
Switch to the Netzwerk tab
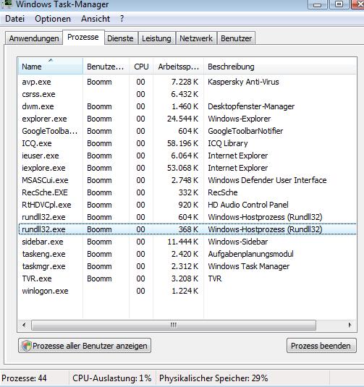click(196, 38)
